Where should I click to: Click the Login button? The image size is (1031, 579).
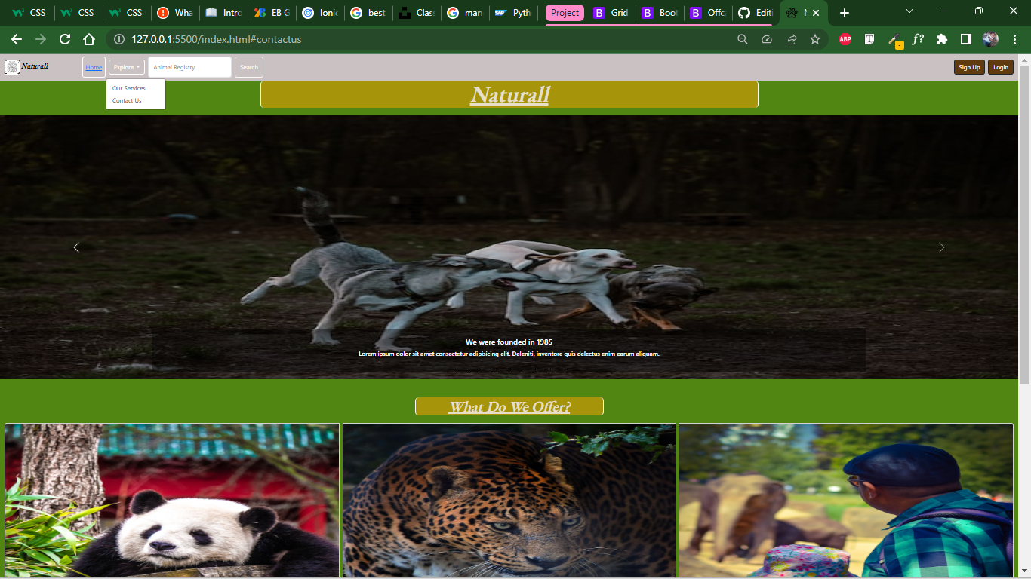(1001, 67)
